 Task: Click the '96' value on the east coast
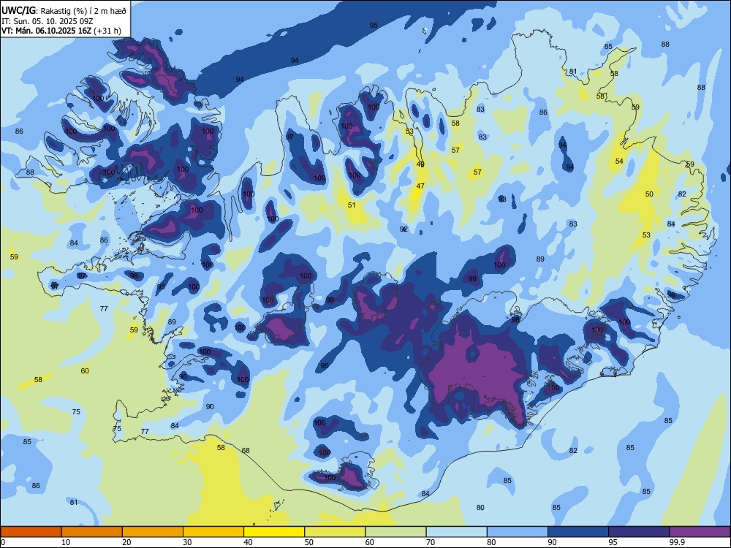(x=671, y=295)
